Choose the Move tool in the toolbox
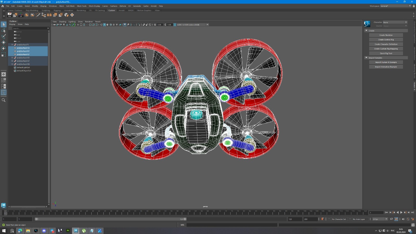Viewport: 416px width, 234px height. pyautogui.click(x=4, y=42)
